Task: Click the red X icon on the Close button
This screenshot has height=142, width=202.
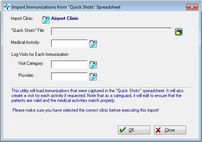Action: (158, 130)
